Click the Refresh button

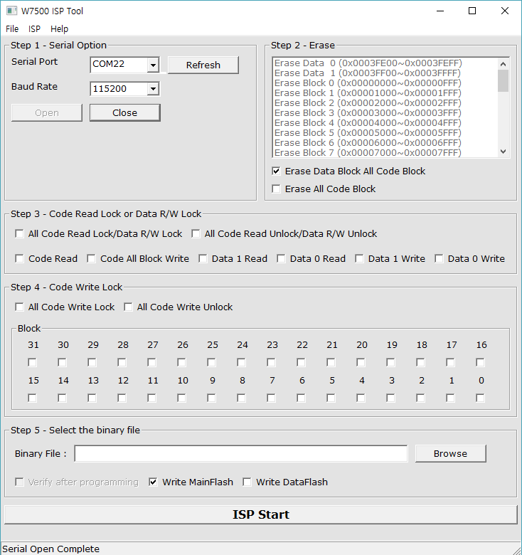(x=203, y=65)
